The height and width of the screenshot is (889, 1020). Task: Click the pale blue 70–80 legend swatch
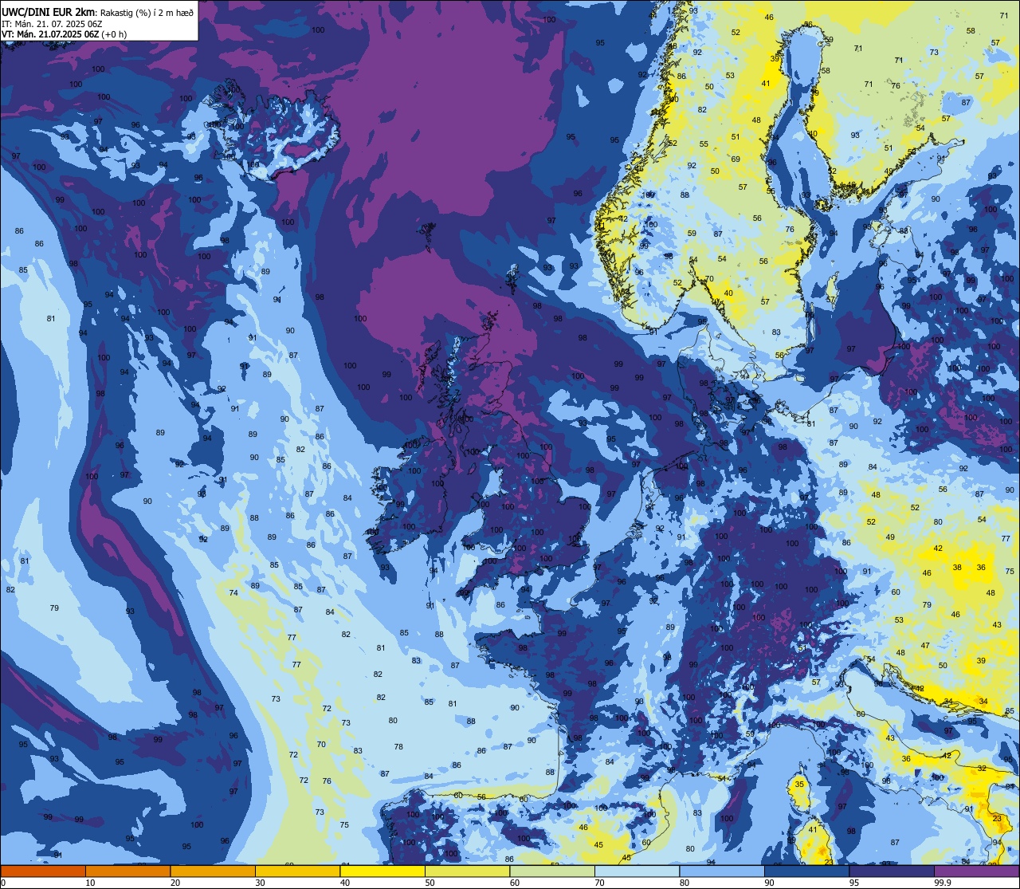tap(637, 871)
